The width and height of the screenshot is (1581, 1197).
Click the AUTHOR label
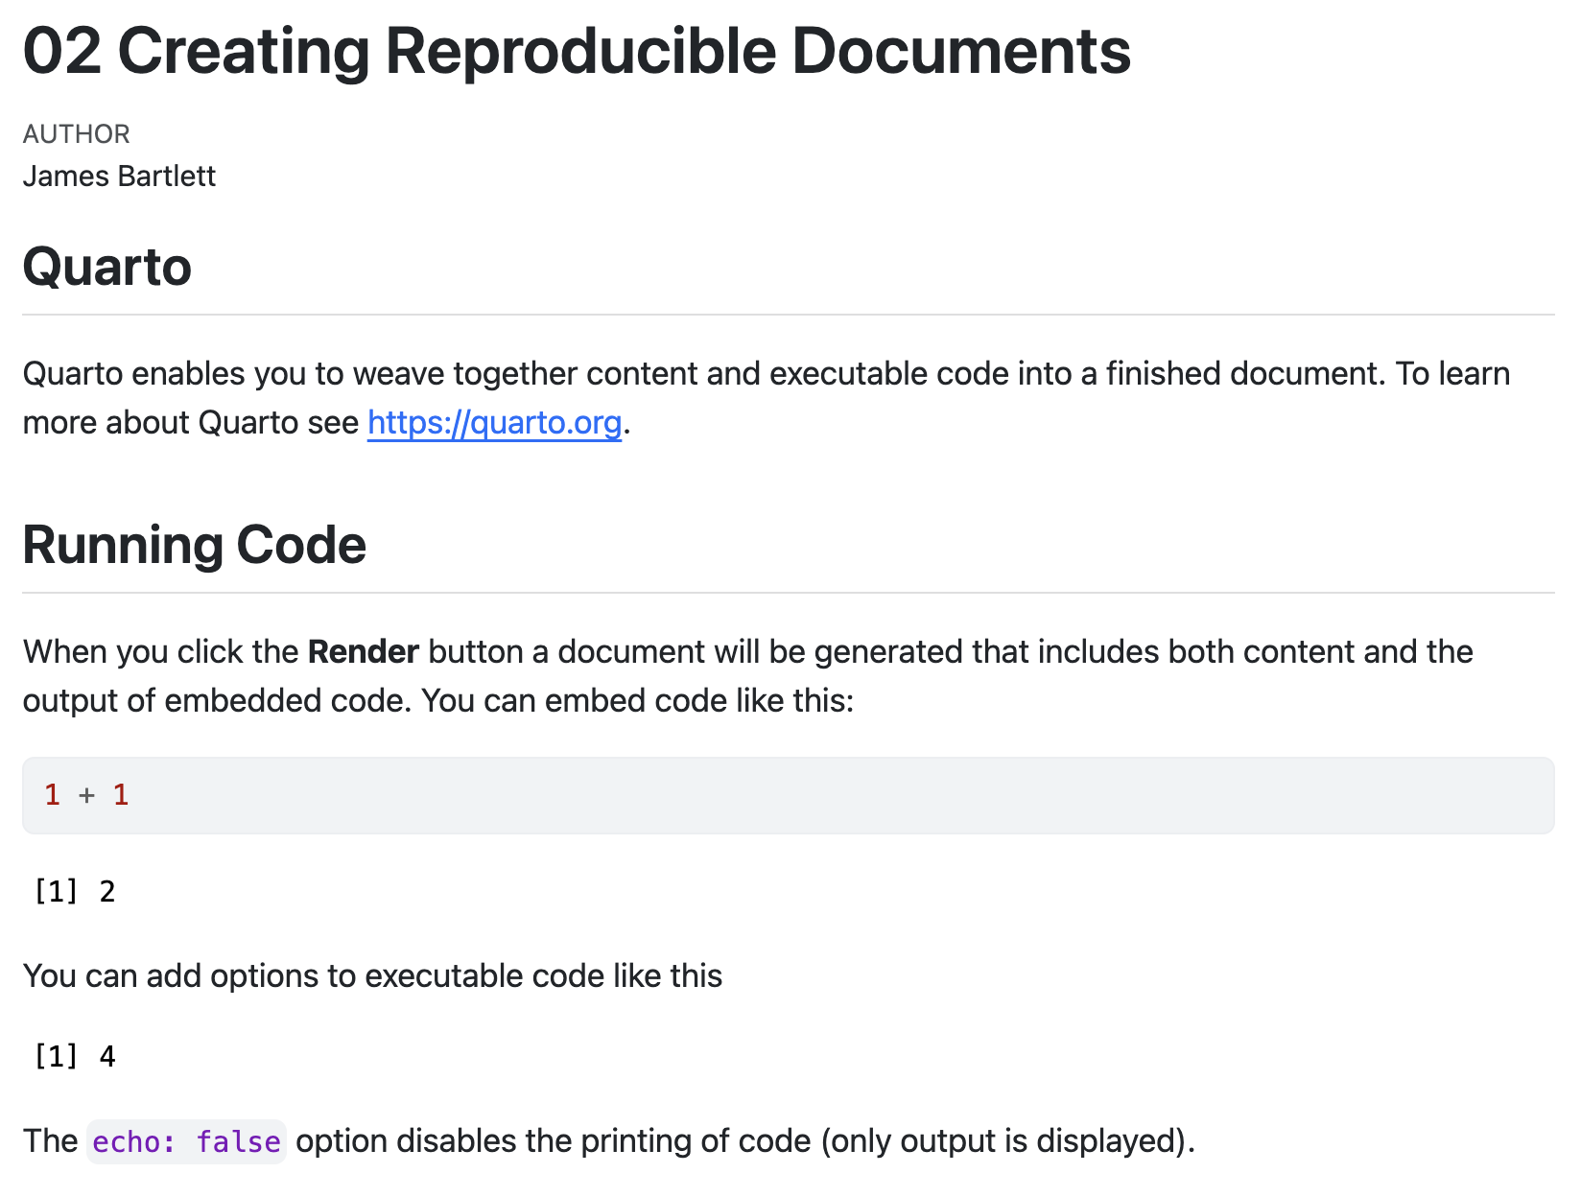point(77,133)
